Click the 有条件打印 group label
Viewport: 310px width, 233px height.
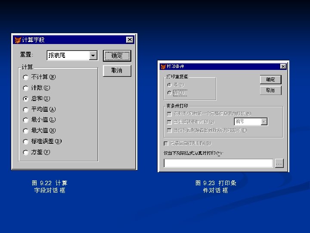pyautogui.click(x=177, y=106)
